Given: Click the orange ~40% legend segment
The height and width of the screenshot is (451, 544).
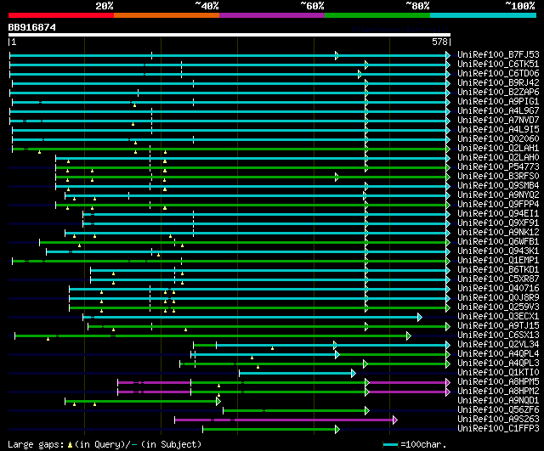Looking at the screenshot, I should point(167,15).
